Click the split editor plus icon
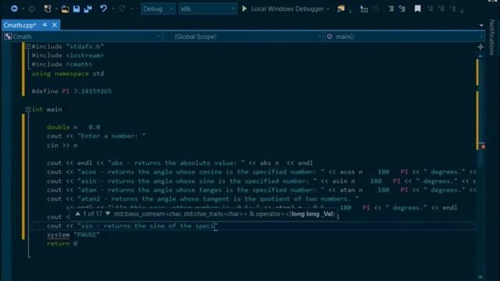This screenshot has height=281, width=500. click(480, 47)
